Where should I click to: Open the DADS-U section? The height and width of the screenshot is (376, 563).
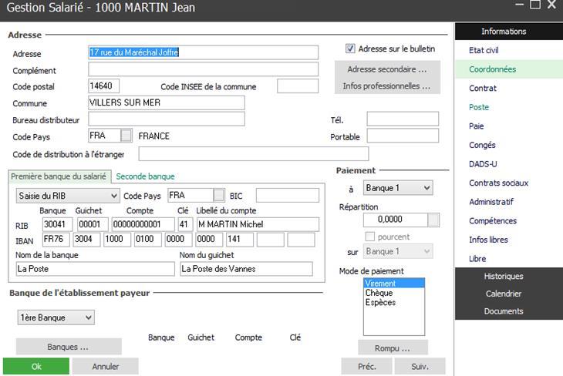point(483,164)
